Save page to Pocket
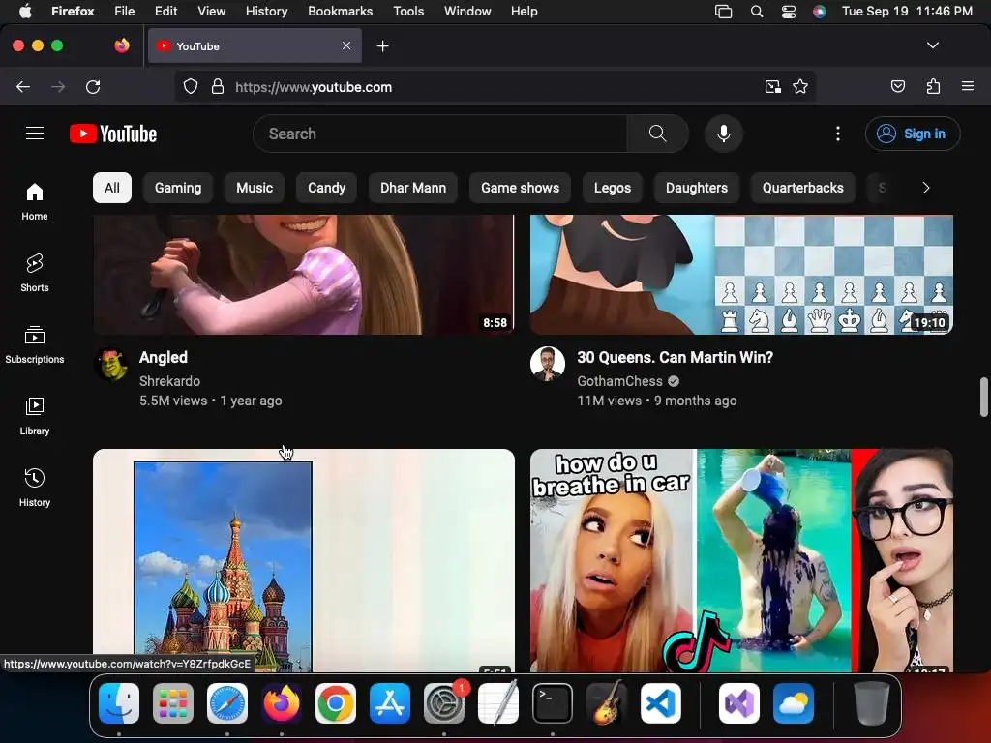The height and width of the screenshot is (743, 991). coord(897,86)
